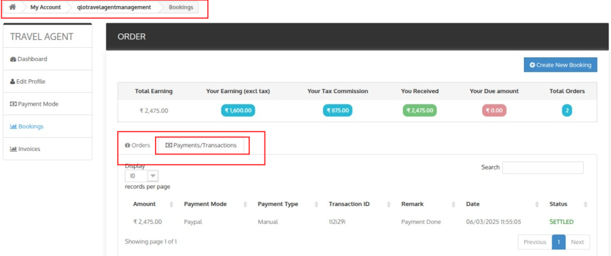Click the ₹ 0.00 due amount badge
The image size is (611, 256).
tap(493, 110)
